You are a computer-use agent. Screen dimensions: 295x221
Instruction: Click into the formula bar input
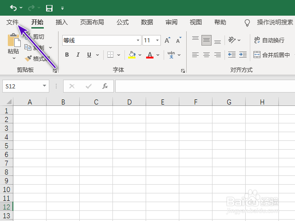point(205,86)
